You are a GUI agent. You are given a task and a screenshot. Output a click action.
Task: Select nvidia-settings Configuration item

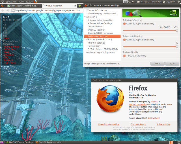tap(101, 53)
